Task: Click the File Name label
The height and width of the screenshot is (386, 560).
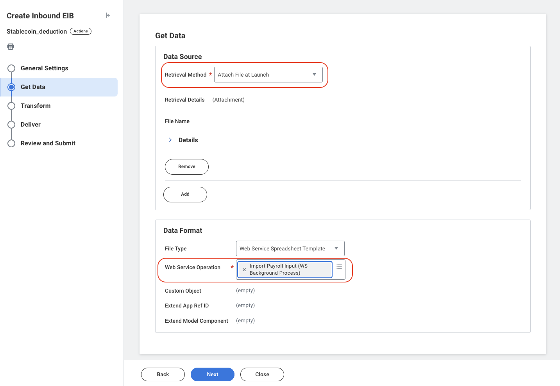Action: [177, 122]
